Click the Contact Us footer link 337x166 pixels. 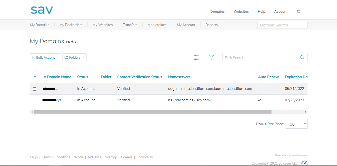click(x=144, y=157)
